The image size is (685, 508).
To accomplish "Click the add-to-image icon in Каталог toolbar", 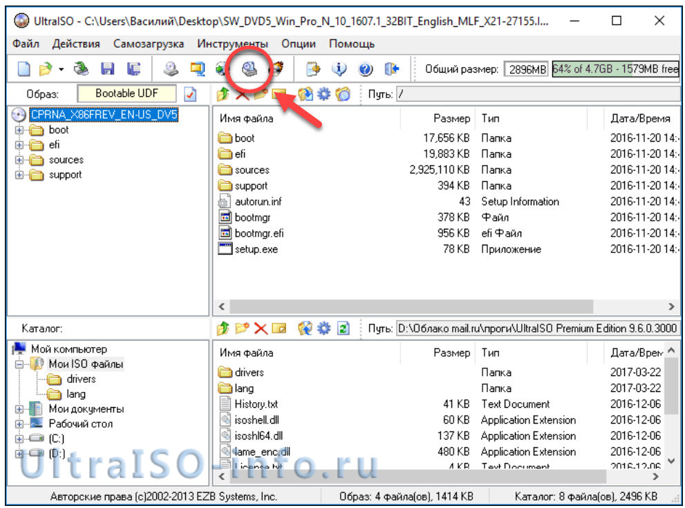I will point(306,328).
